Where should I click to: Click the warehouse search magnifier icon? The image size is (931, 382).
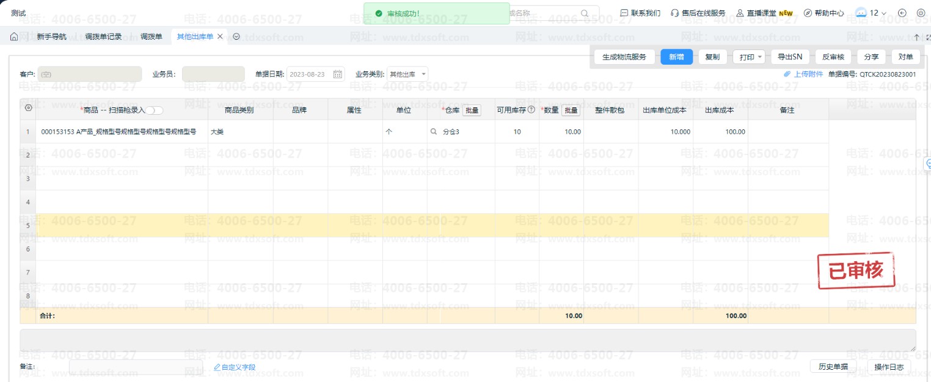434,132
